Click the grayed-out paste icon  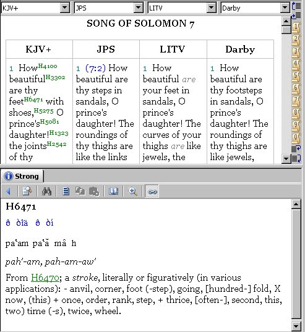point(94,192)
